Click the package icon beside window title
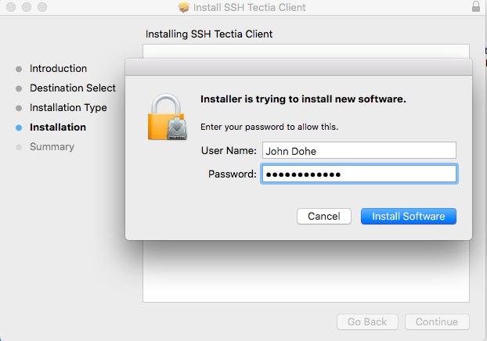This screenshot has height=341, width=487. 183,7
